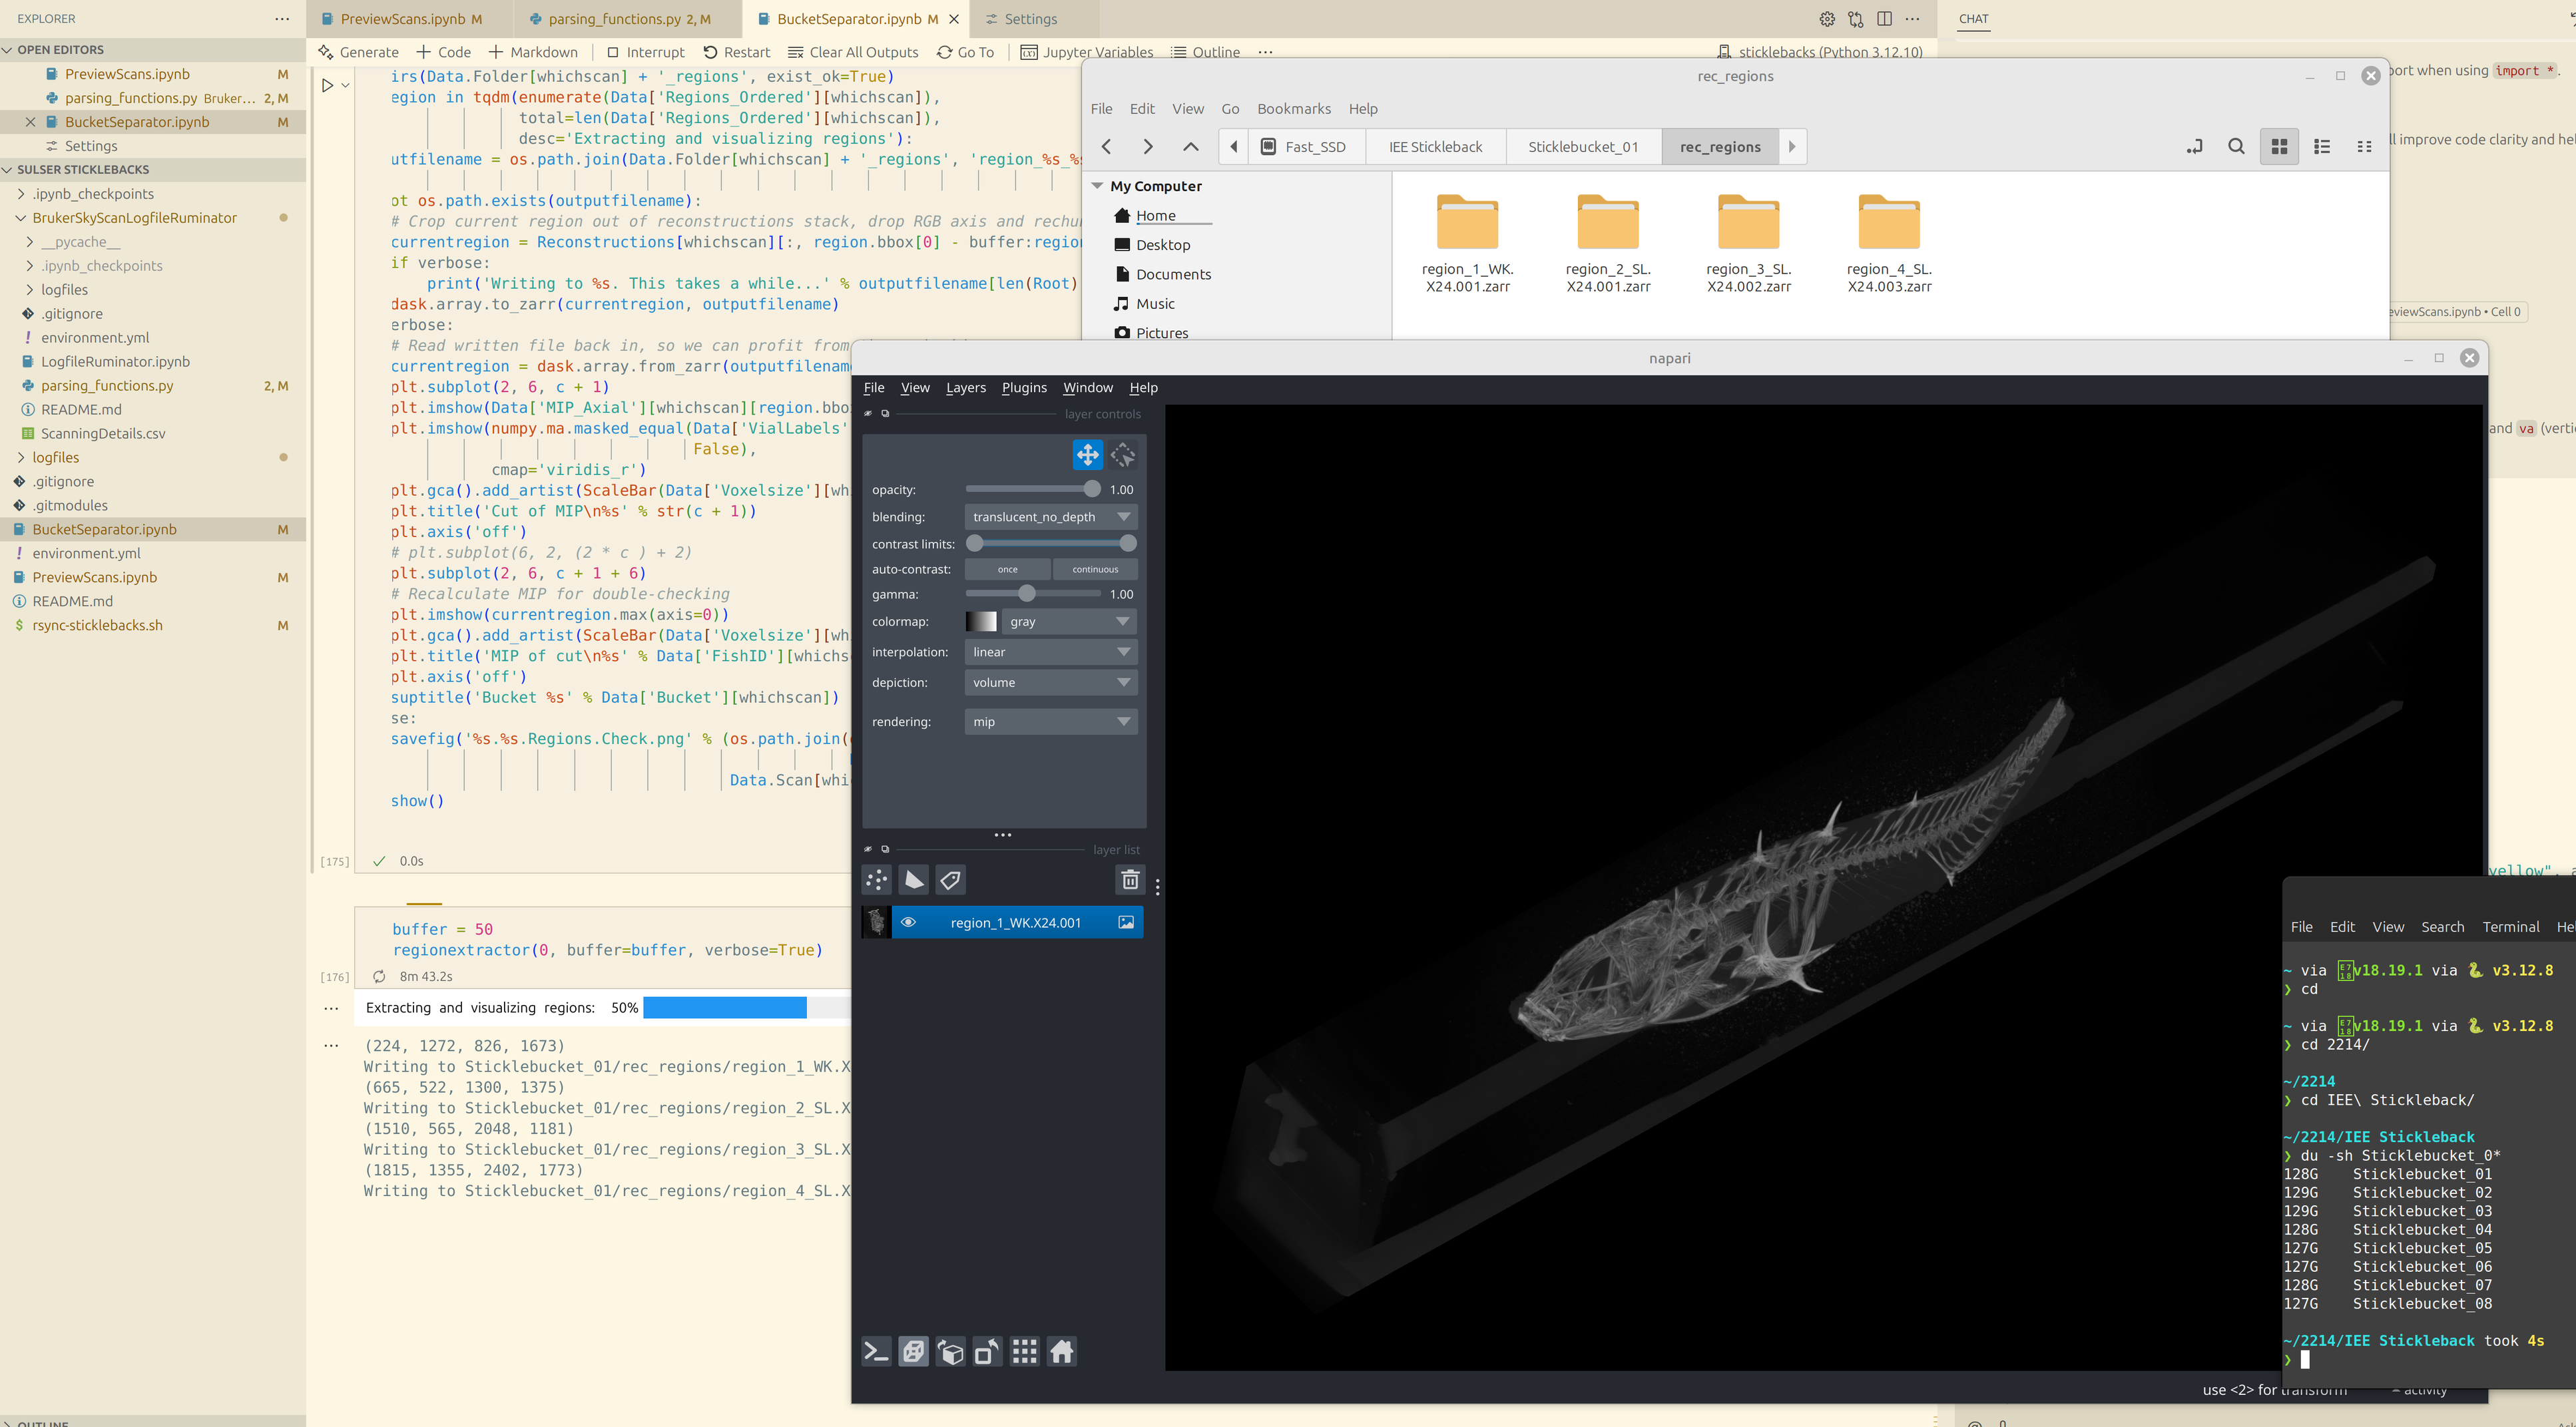Toggle location entry in file manager
The height and width of the screenshot is (1427, 2576).
tap(2194, 147)
